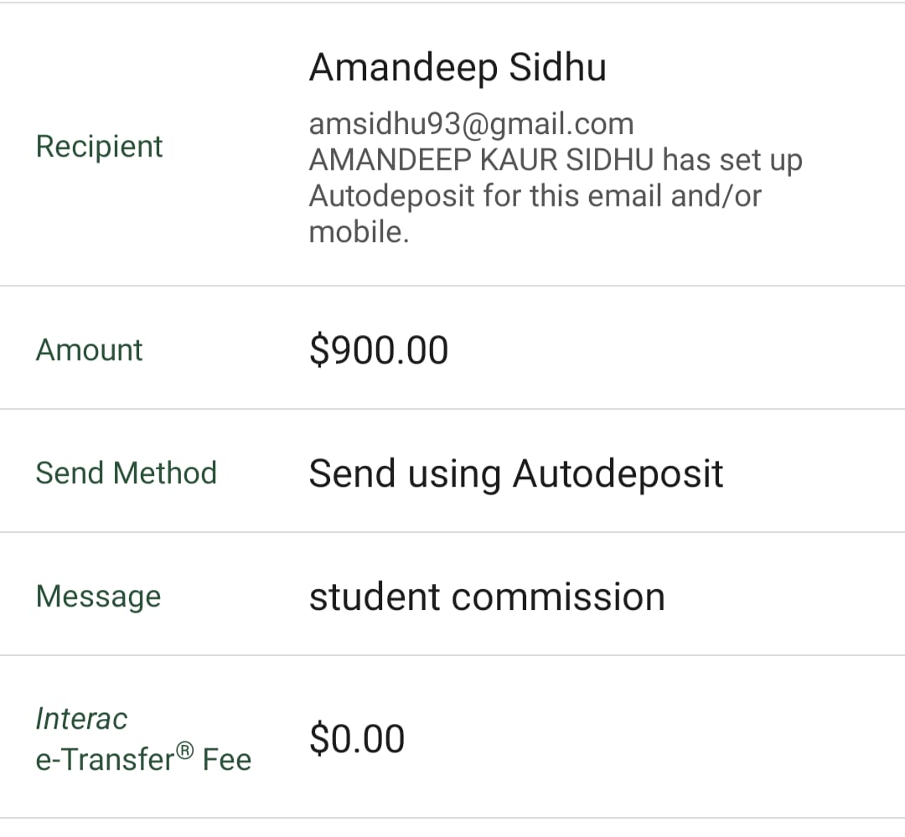Select the student commission message text

click(x=487, y=597)
